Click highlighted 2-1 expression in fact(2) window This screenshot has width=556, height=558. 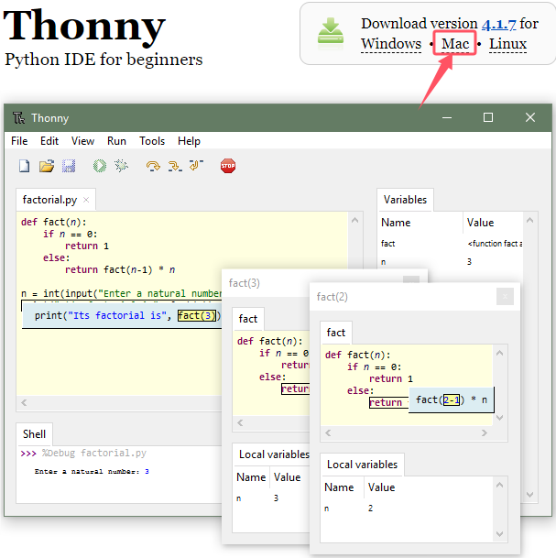pos(452,400)
